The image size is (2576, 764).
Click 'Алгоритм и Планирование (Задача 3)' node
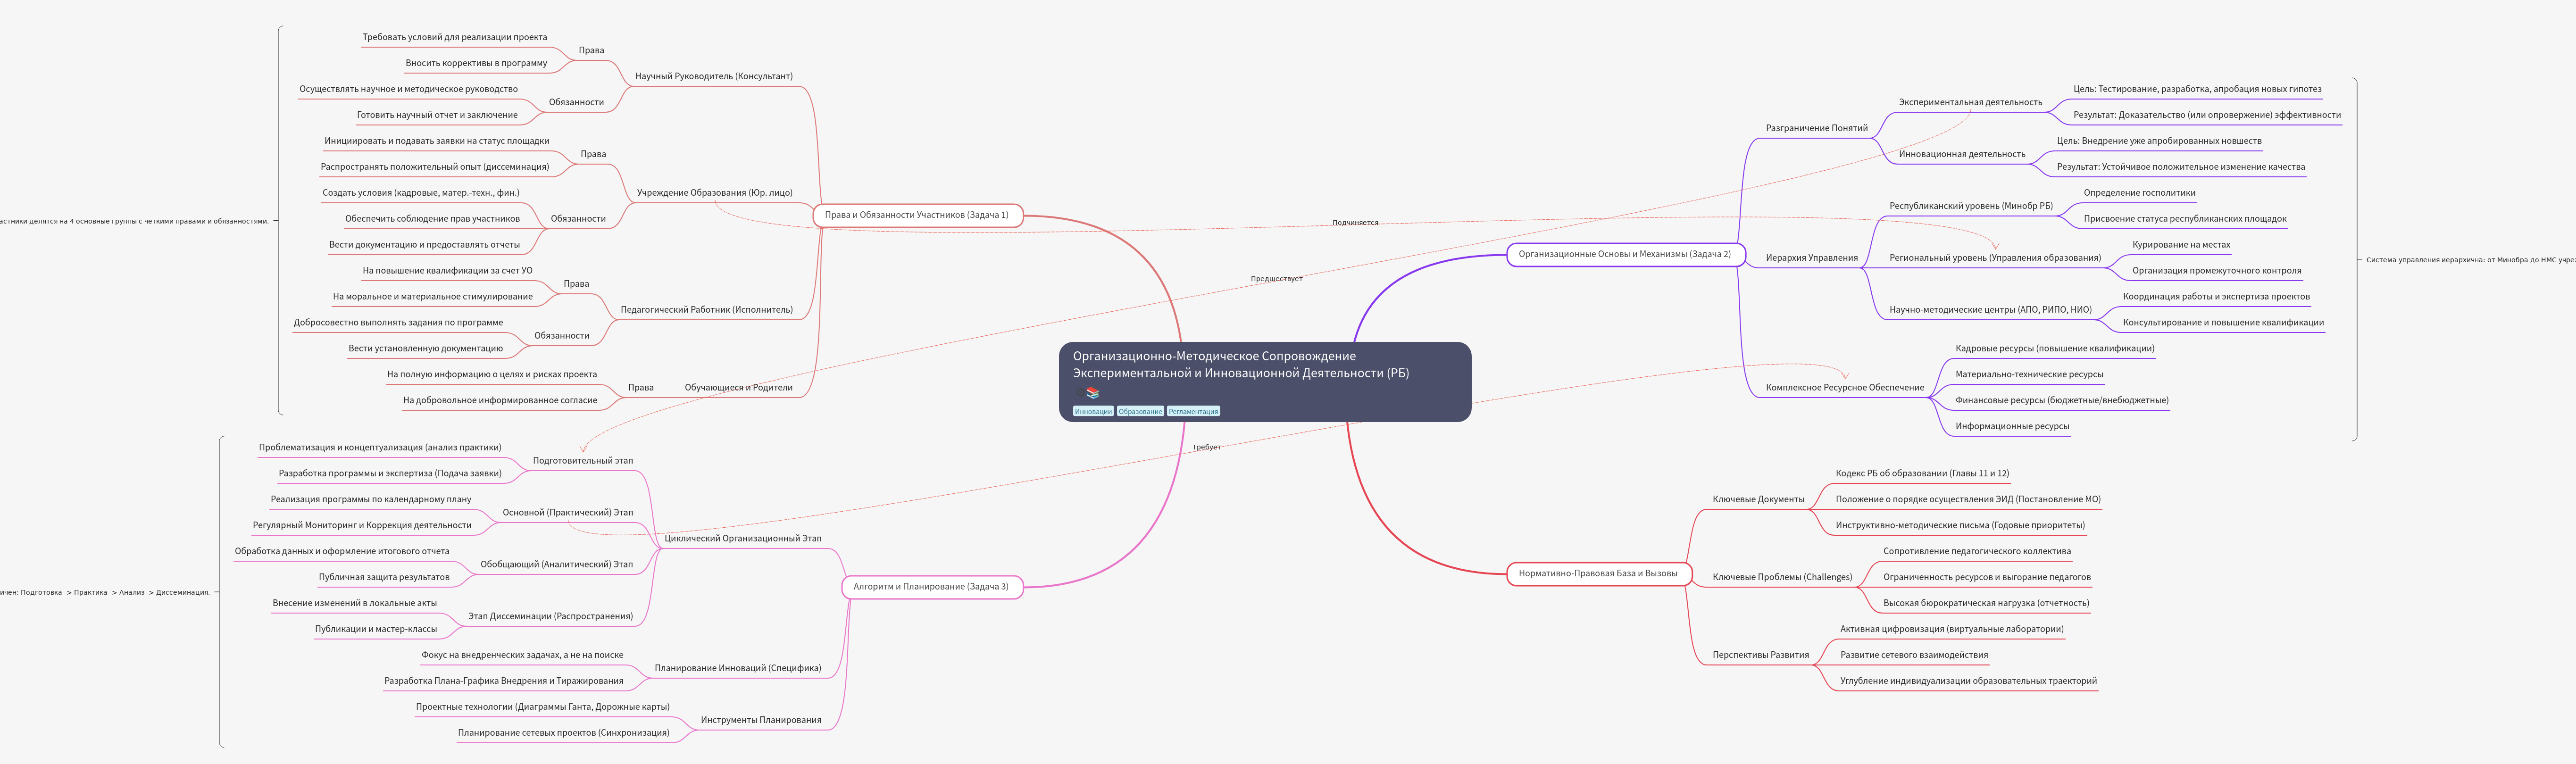(x=930, y=587)
